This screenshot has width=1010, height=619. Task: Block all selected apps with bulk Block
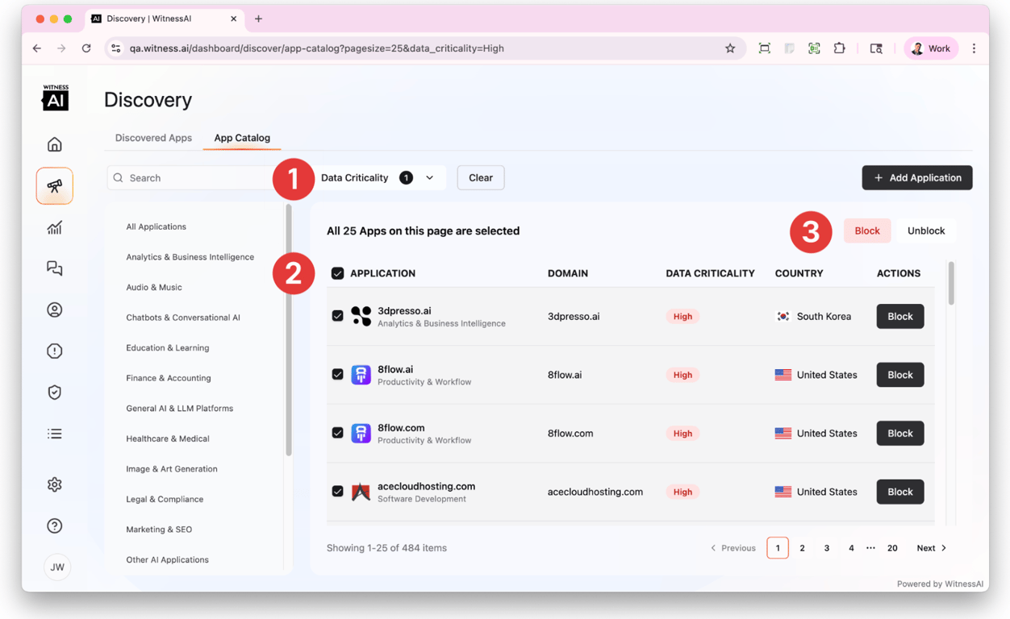867,231
